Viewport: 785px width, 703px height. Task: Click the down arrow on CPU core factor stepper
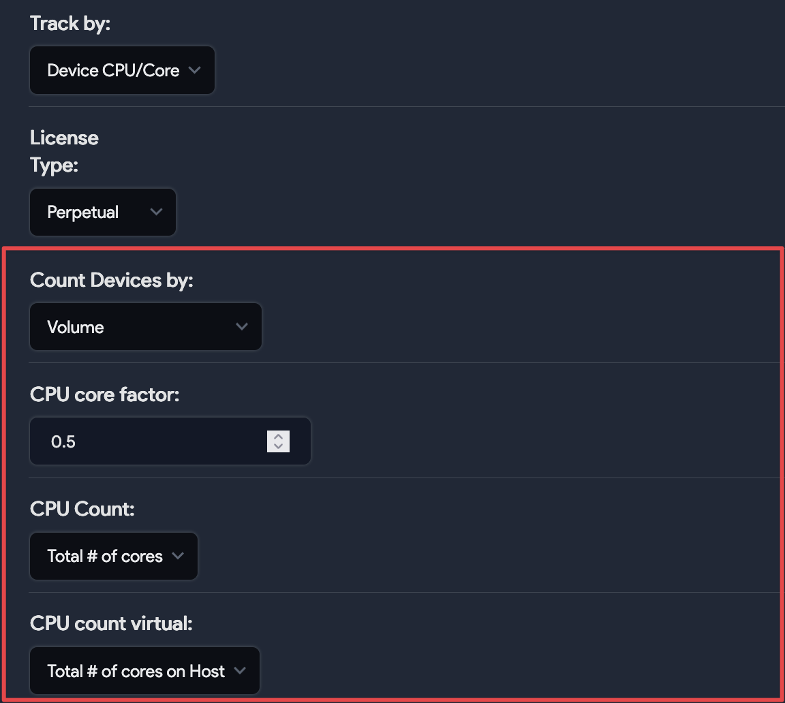coord(277,446)
